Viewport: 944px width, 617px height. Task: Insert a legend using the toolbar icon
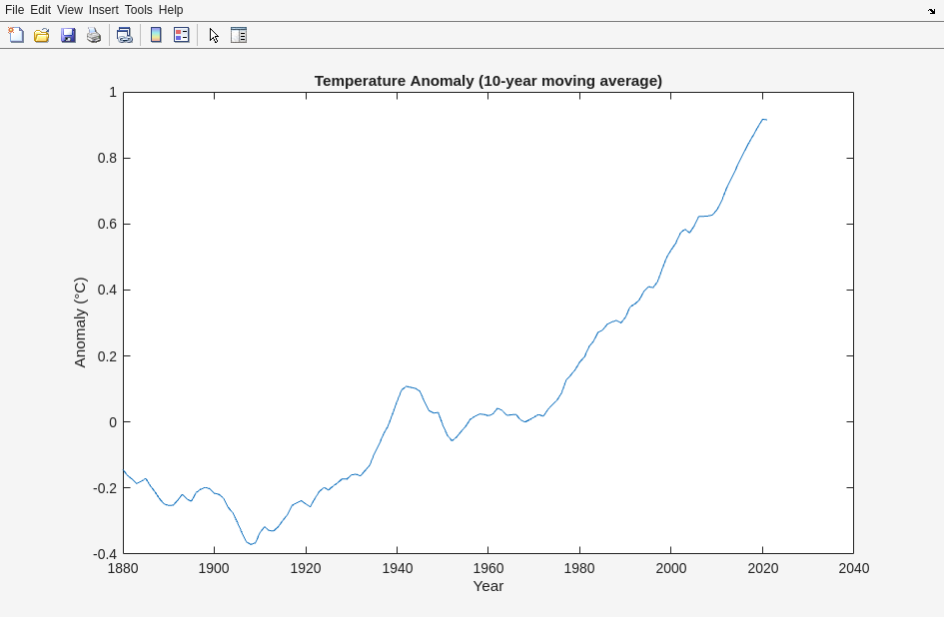click(181, 35)
